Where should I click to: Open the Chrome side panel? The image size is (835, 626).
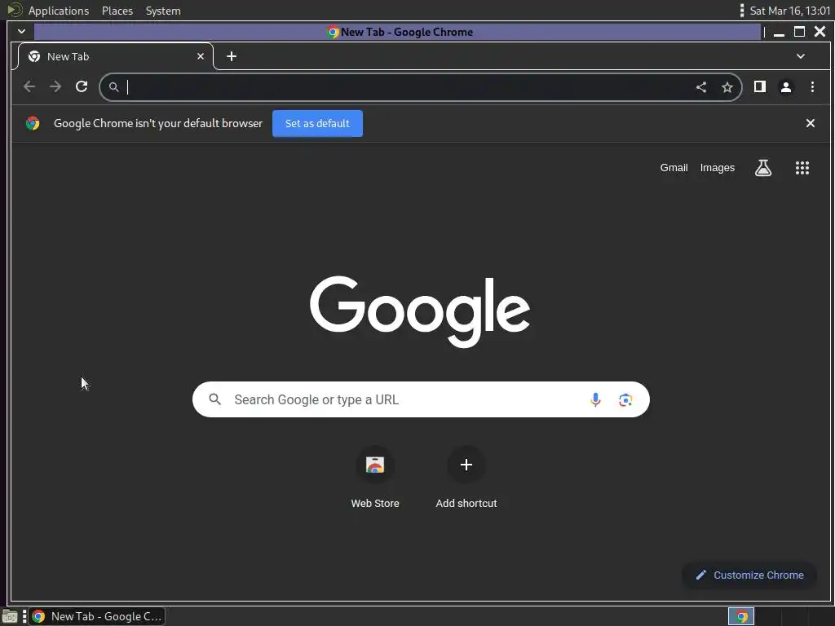(760, 86)
